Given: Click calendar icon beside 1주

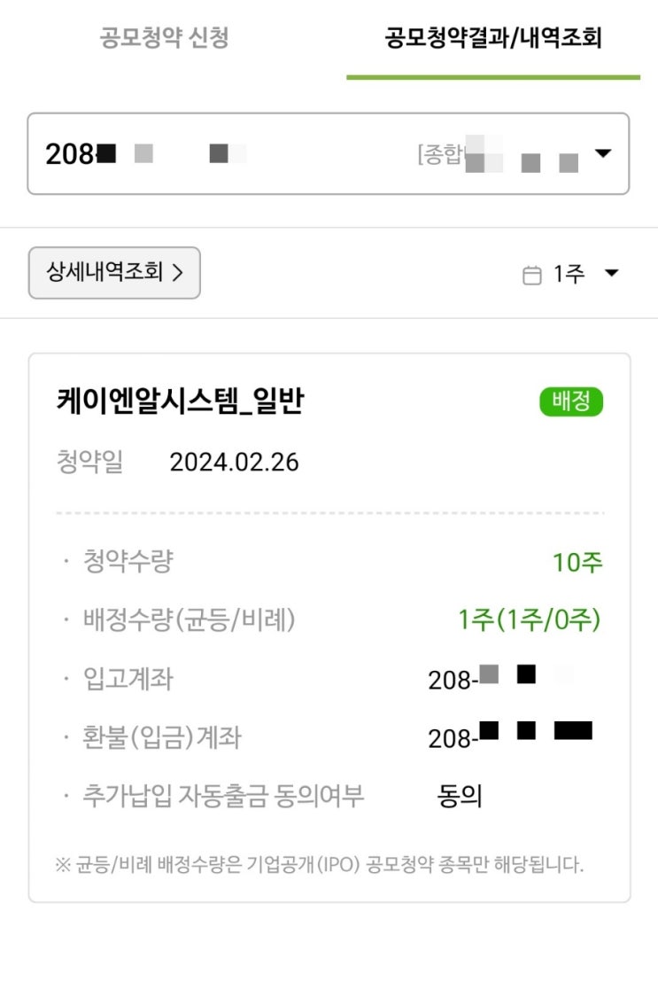Looking at the screenshot, I should point(532,275).
